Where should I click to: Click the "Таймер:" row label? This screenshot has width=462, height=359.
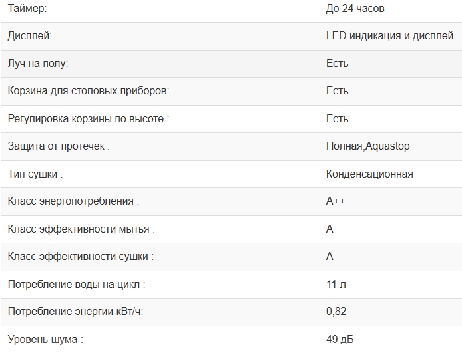tap(27, 9)
